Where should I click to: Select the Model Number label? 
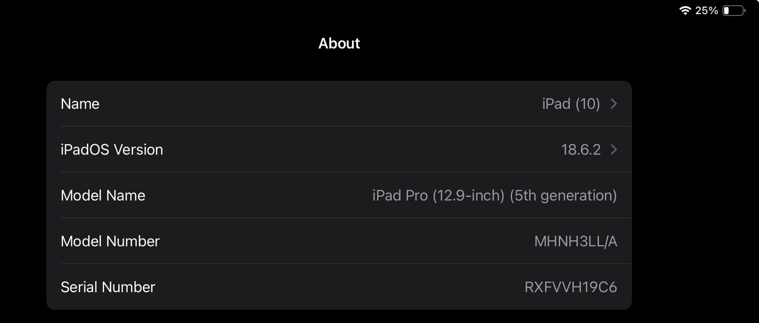click(x=110, y=241)
